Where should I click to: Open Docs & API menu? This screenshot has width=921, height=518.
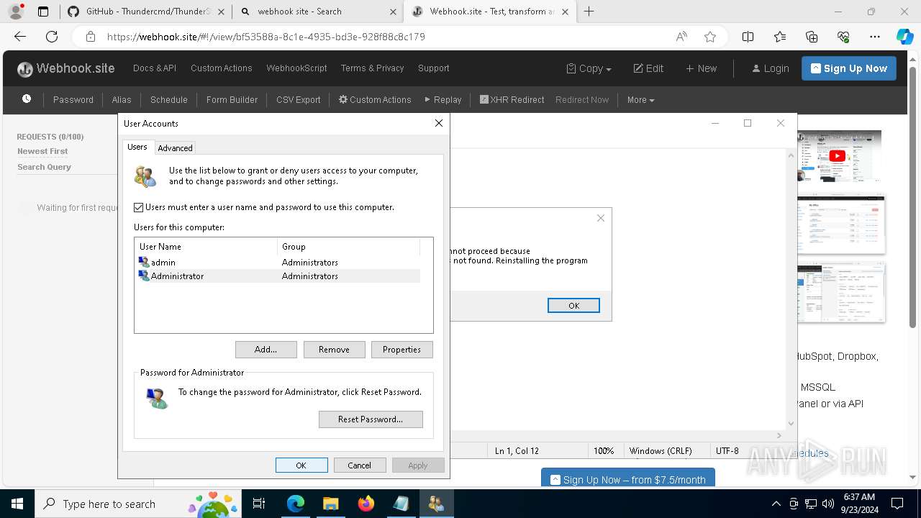point(155,68)
